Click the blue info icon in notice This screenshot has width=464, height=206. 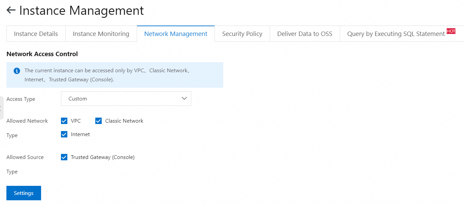click(16, 71)
